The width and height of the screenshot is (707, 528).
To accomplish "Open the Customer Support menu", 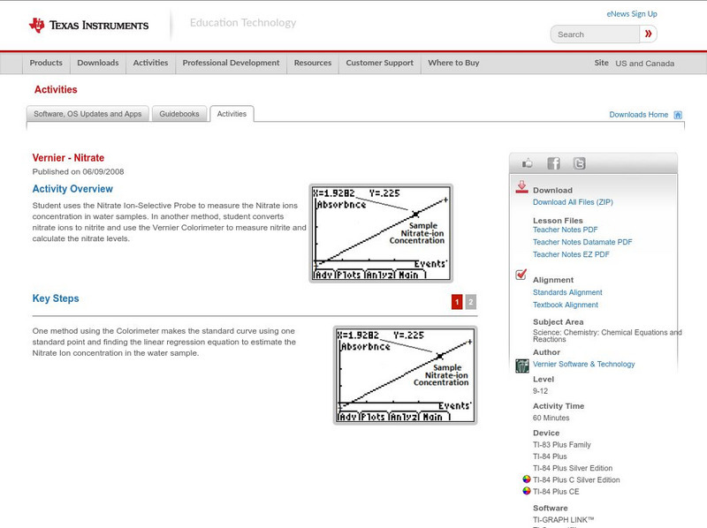I will (378, 63).
